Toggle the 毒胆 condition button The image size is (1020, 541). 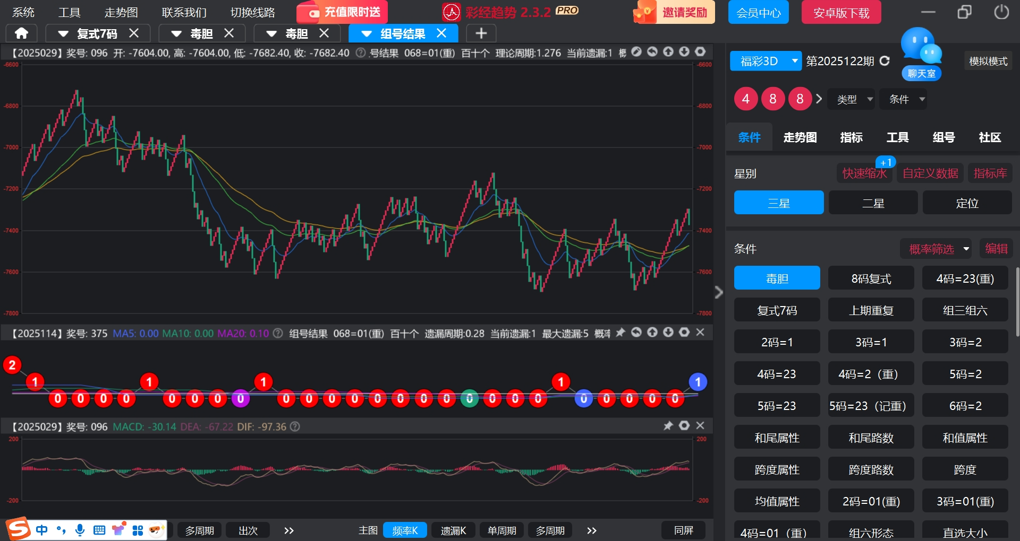pyautogui.click(x=777, y=278)
